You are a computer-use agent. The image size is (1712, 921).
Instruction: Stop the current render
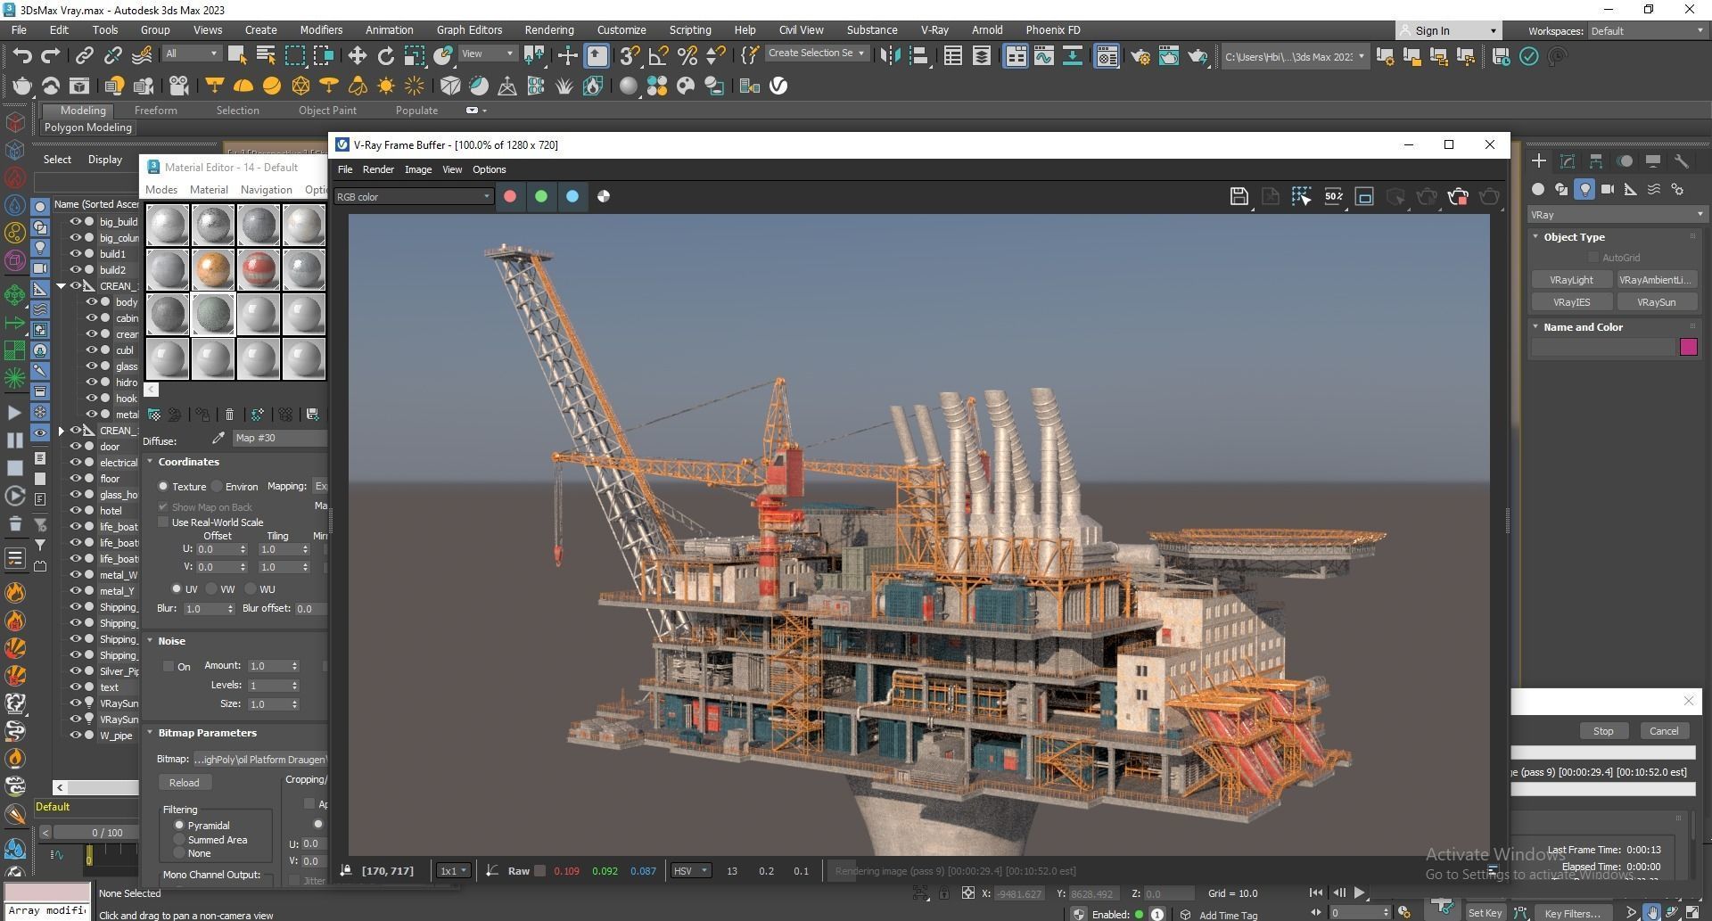pos(1603,731)
